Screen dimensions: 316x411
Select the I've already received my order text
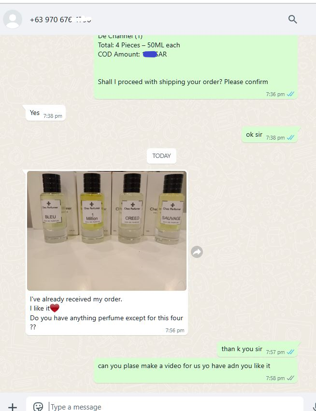[76, 299]
